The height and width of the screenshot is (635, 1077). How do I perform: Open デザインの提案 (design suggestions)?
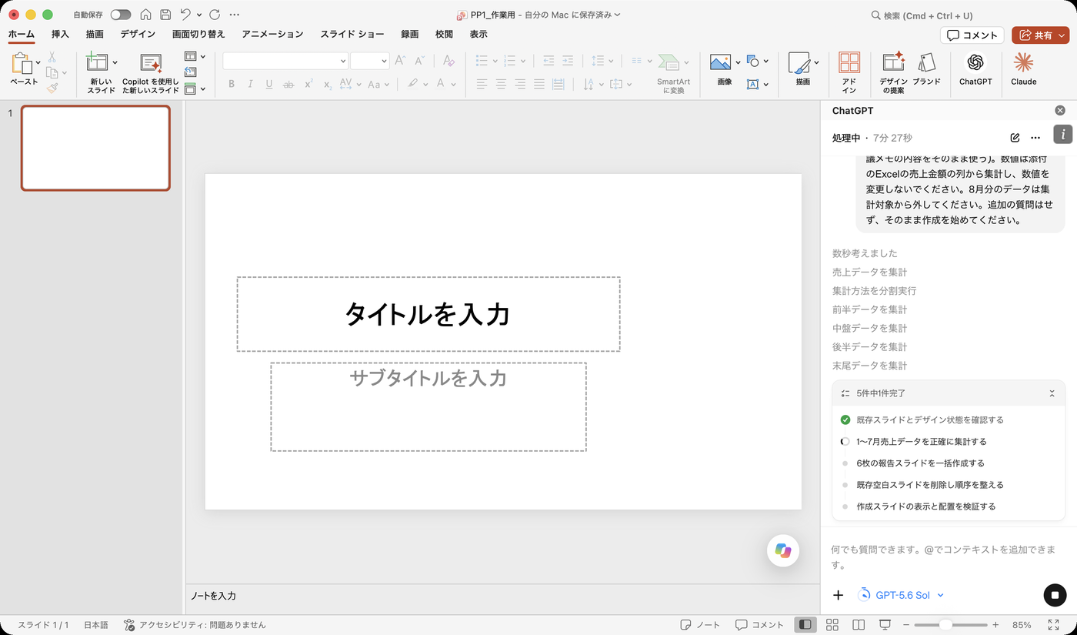point(893,72)
